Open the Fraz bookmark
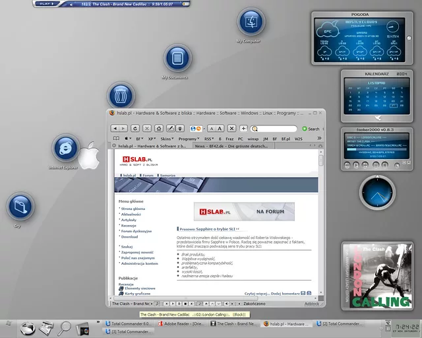422x338 pixels. coord(229,139)
